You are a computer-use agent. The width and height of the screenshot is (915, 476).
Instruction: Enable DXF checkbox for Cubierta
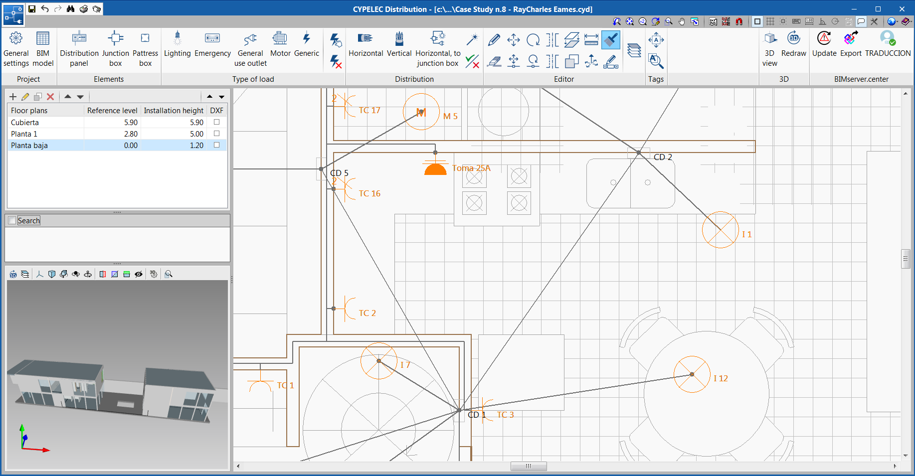pos(216,122)
